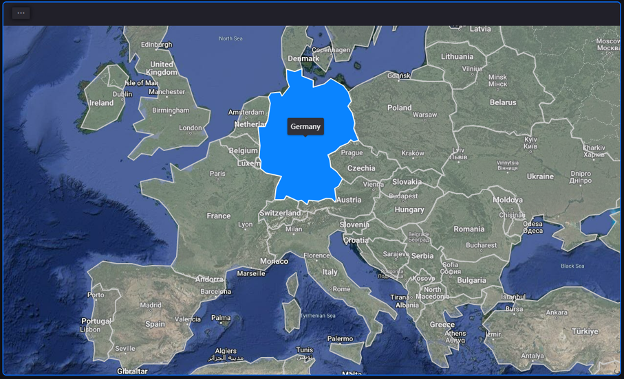
Task: Select Romania on the map
Action: click(469, 229)
